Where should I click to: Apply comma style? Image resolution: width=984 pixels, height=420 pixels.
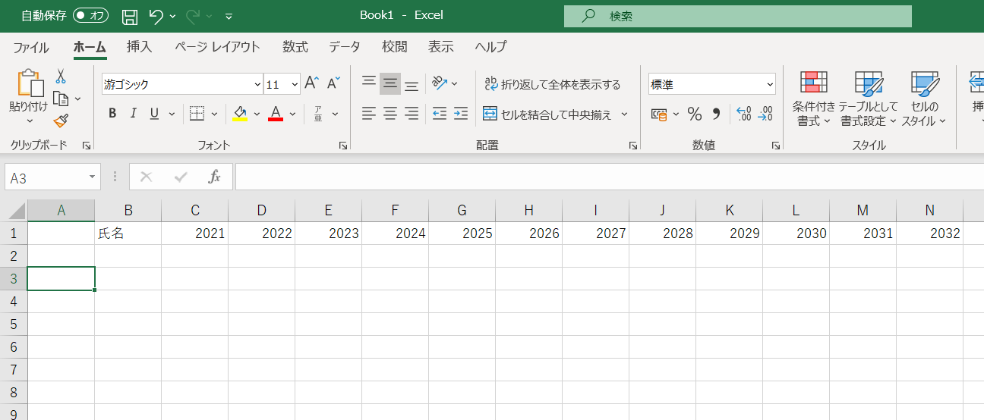tap(715, 114)
